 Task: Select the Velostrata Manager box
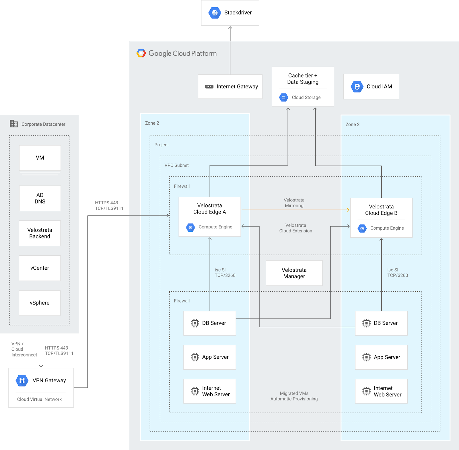pyautogui.click(x=294, y=273)
